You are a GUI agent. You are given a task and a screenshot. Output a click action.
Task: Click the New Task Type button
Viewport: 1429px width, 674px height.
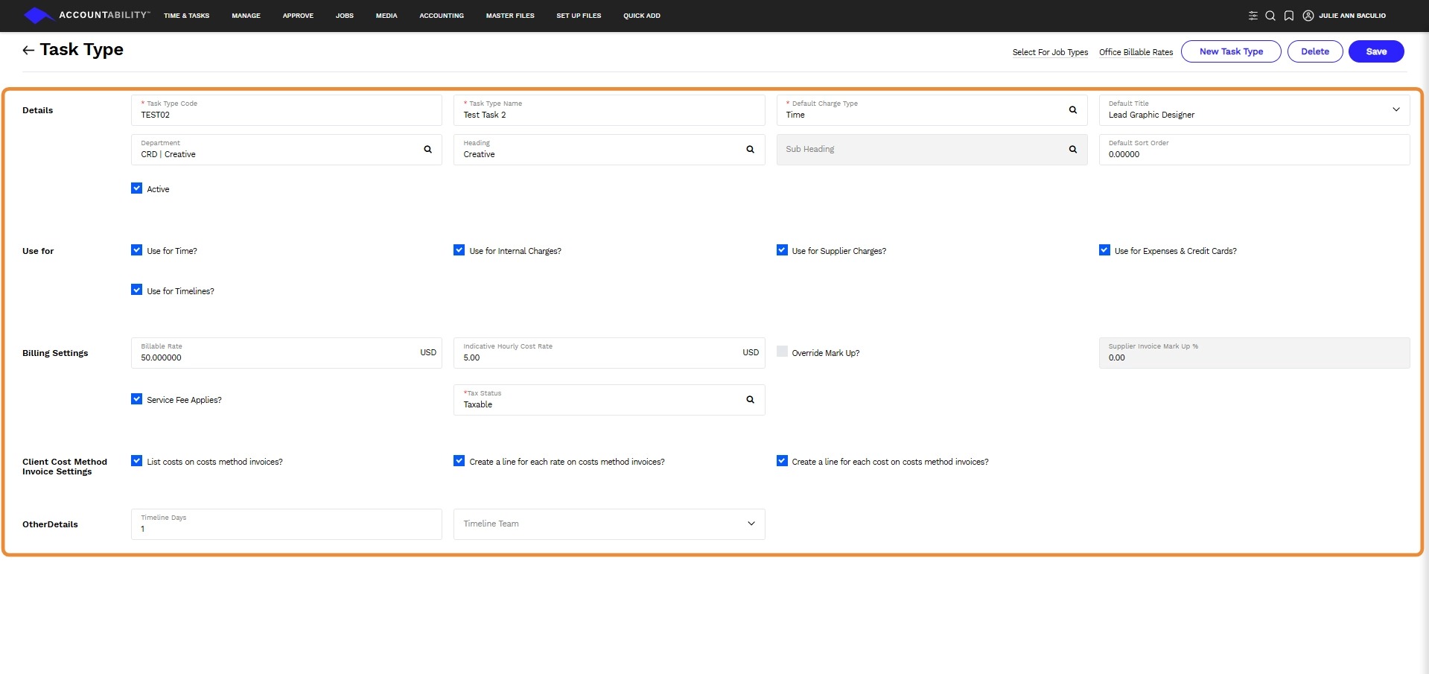(x=1231, y=51)
